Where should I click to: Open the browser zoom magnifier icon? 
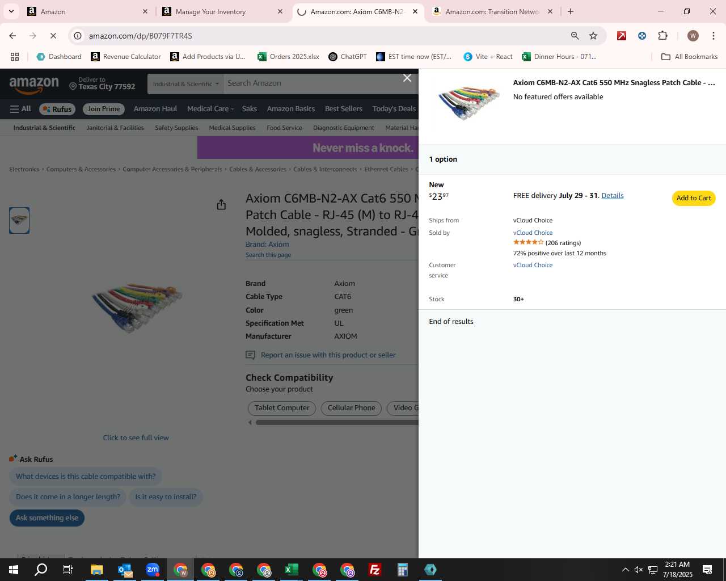tap(575, 36)
